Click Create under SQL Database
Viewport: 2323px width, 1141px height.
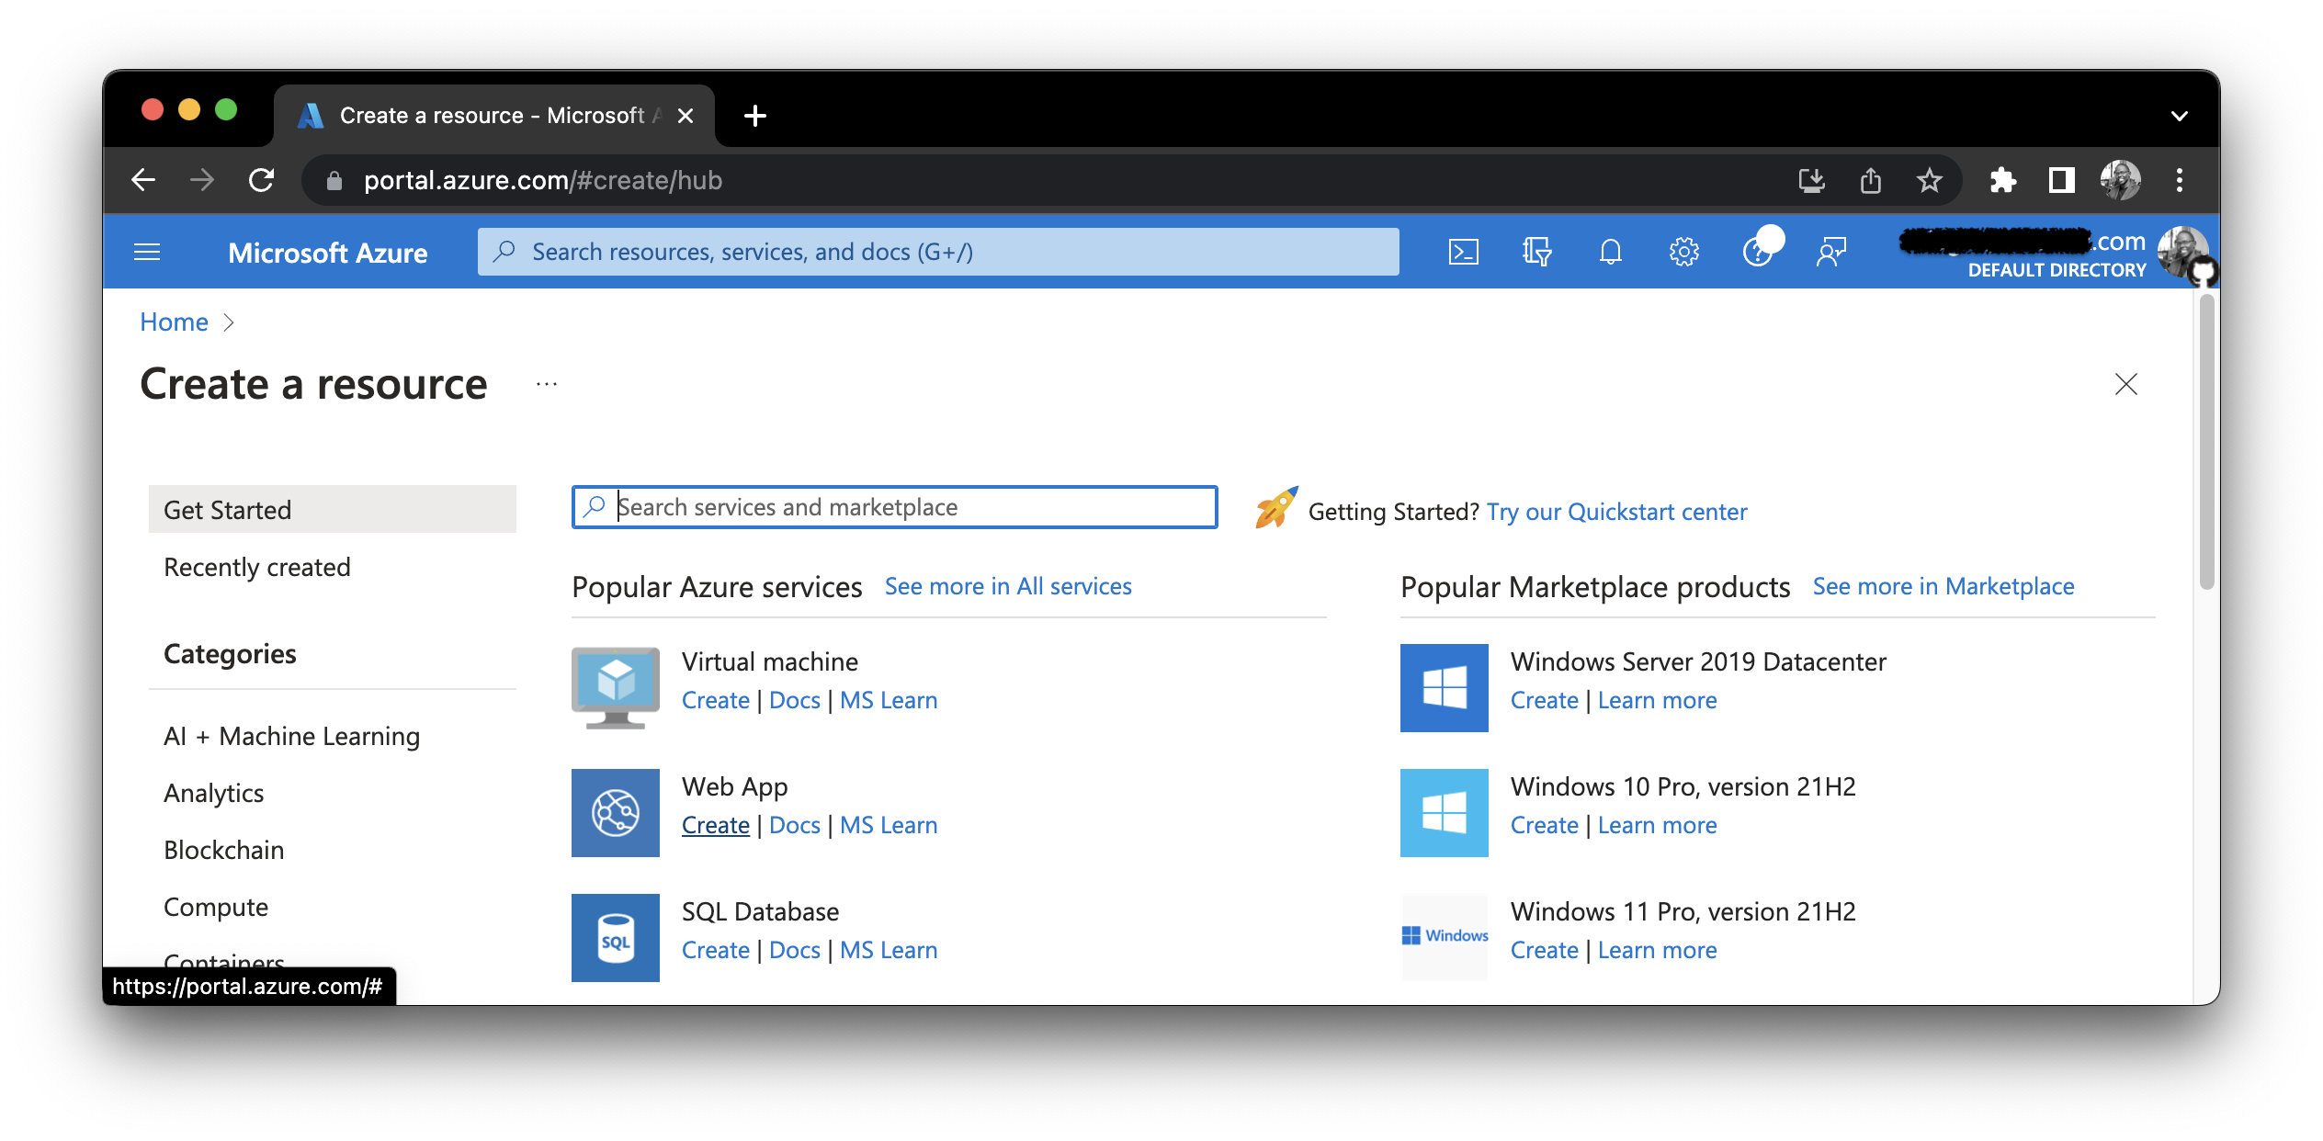click(716, 950)
